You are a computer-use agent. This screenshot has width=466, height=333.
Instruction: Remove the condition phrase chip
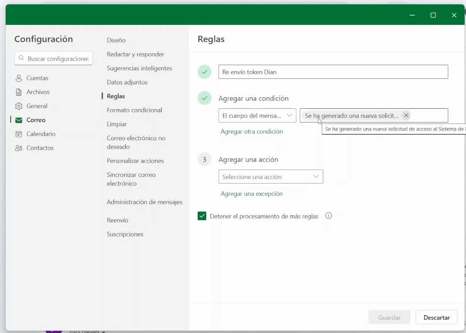[x=406, y=115]
